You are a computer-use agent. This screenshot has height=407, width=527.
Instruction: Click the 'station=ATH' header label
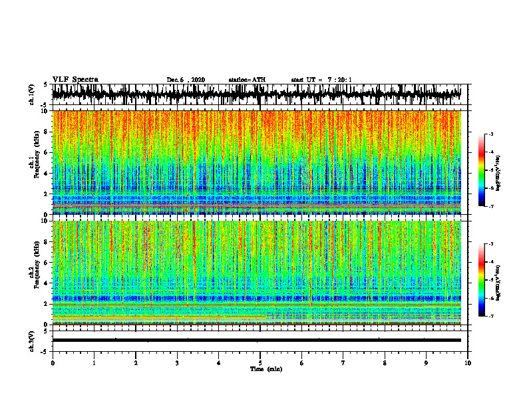[247, 80]
